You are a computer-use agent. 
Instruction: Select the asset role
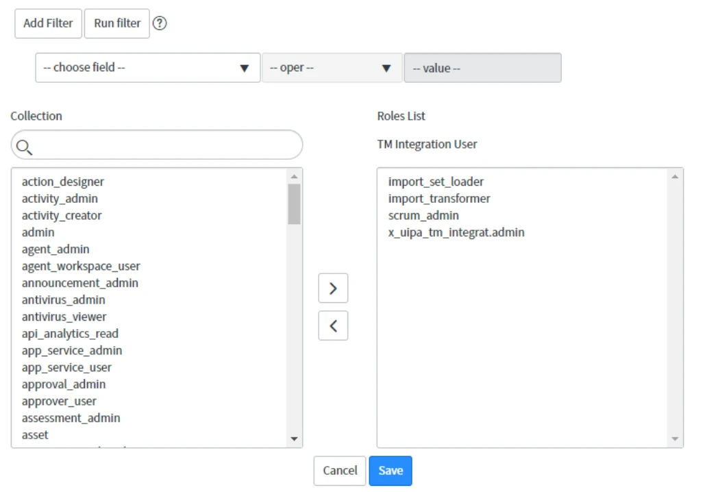point(35,435)
